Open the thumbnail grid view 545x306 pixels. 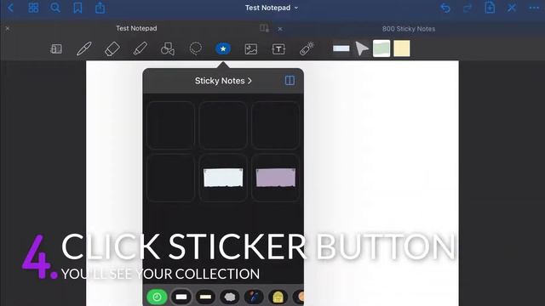pyautogui.click(x=33, y=8)
